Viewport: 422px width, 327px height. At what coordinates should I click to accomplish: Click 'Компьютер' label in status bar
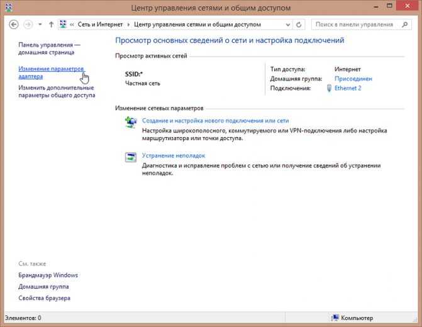click(357, 318)
